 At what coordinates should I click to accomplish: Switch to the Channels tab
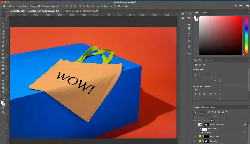coord(205,107)
